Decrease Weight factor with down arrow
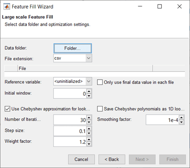The height and width of the screenshot is (168, 190). click(89, 144)
